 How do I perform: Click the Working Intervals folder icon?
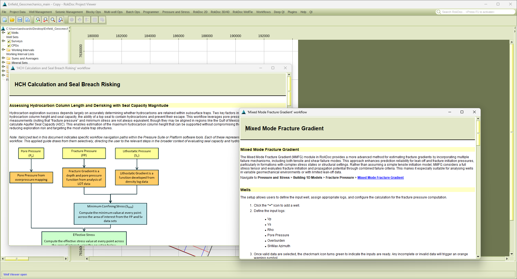click(8, 50)
